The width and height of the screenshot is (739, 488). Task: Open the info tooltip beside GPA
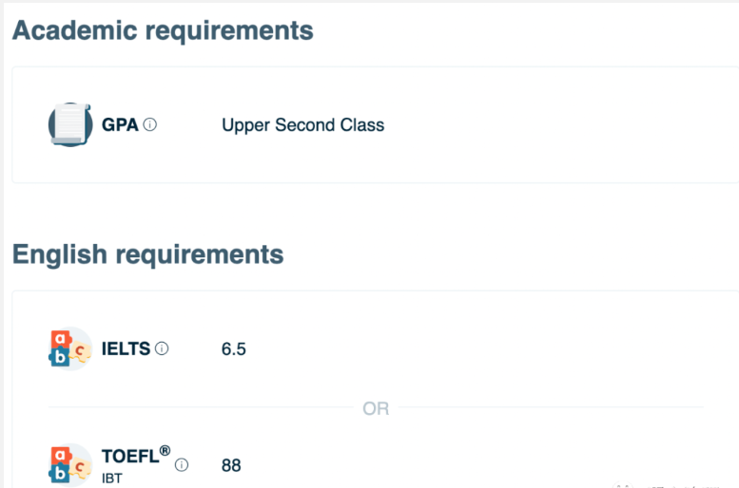tap(150, 124)
